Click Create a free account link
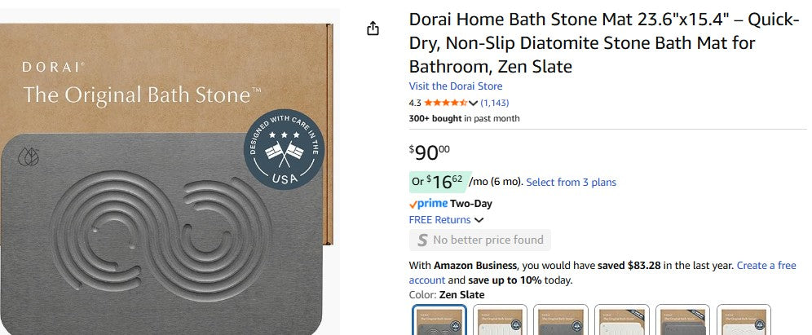The height and width of the screenshot is (335, 812). (766, 266)
